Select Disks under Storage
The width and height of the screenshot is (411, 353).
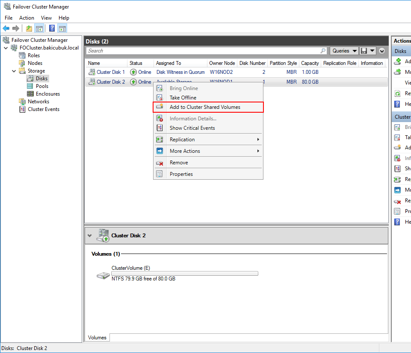click(x=41, y=79)
